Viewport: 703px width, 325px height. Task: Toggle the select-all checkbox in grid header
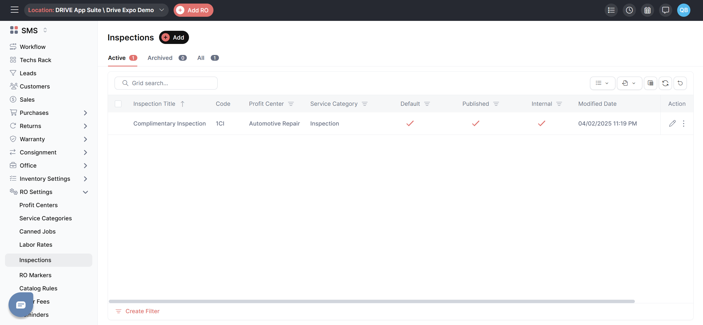click(x=118, y=104)
